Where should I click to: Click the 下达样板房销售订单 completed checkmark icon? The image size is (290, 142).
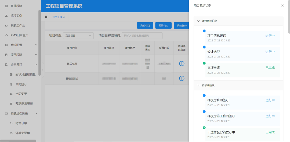tap(204, 128)
